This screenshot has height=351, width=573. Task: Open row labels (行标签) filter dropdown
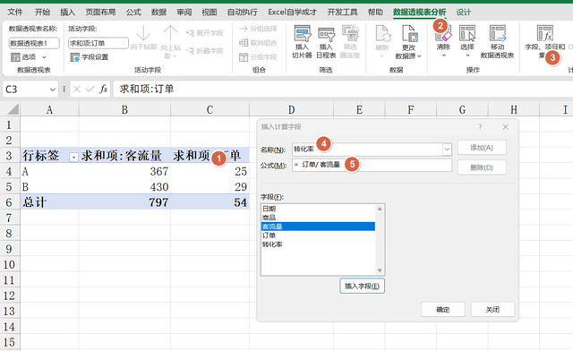tap(73, 157)
